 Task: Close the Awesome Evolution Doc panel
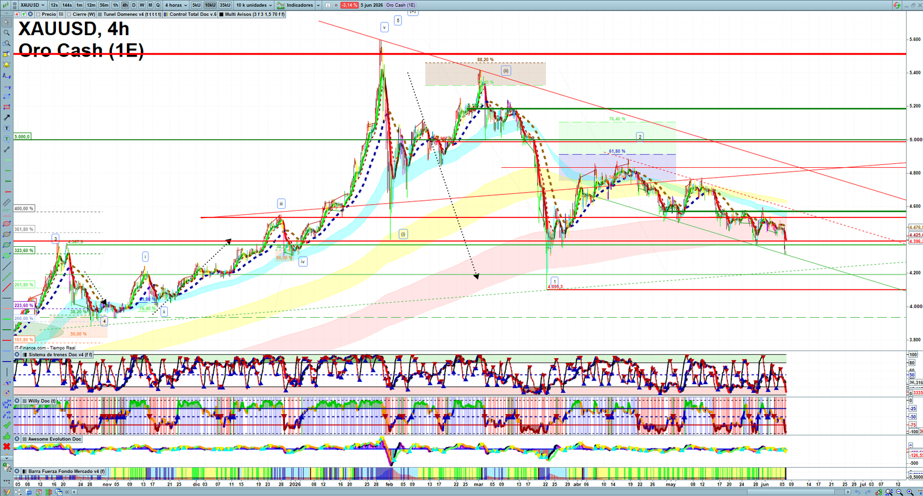tap(17, 439)
